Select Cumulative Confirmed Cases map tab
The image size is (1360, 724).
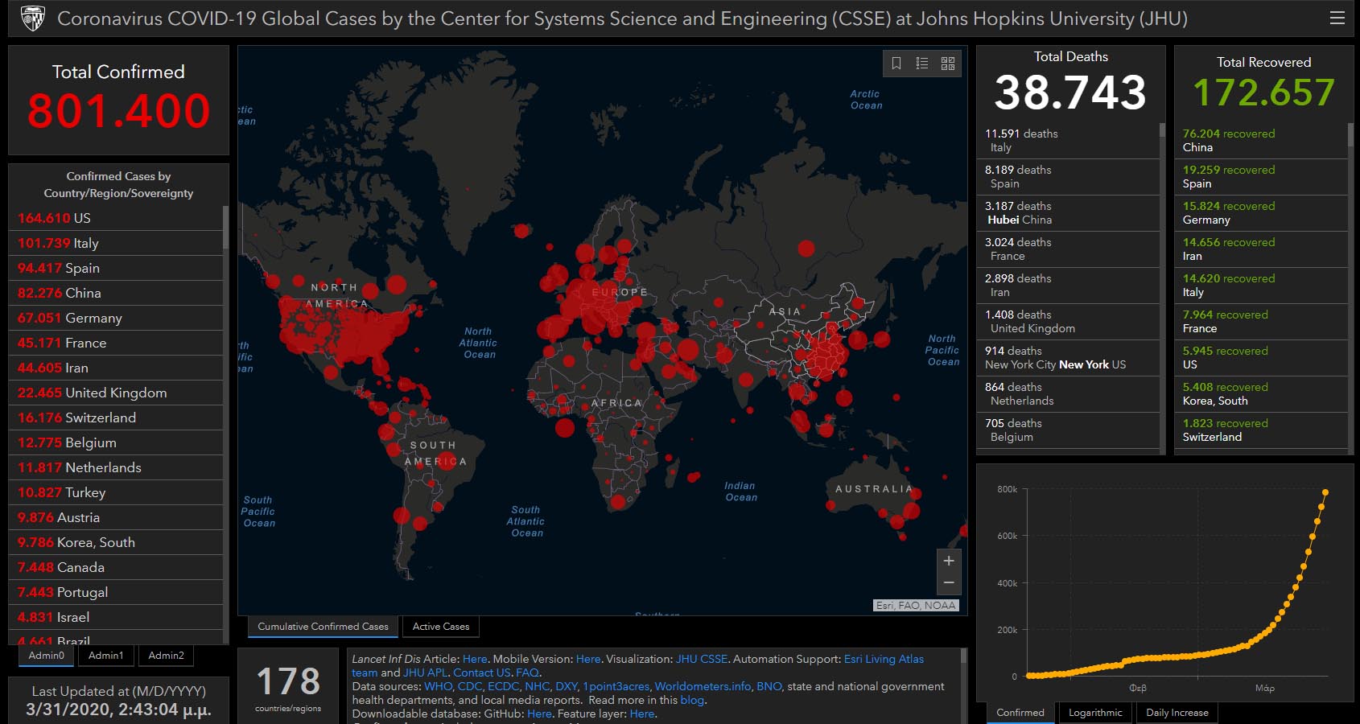tap(323, 627)
